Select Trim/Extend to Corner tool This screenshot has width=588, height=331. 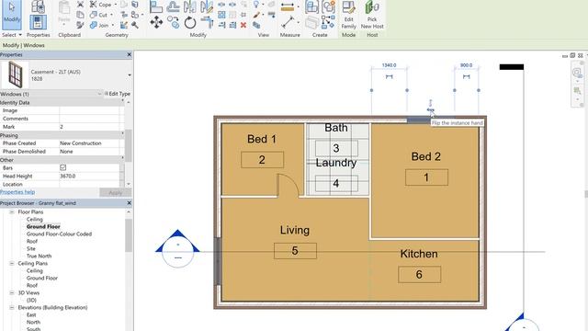(207, 22)
